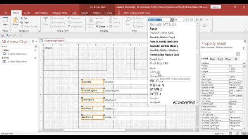Collapse the Tables group in navigation pane
Viewport: 248px width, 139px height.
[x=35, y=50]
